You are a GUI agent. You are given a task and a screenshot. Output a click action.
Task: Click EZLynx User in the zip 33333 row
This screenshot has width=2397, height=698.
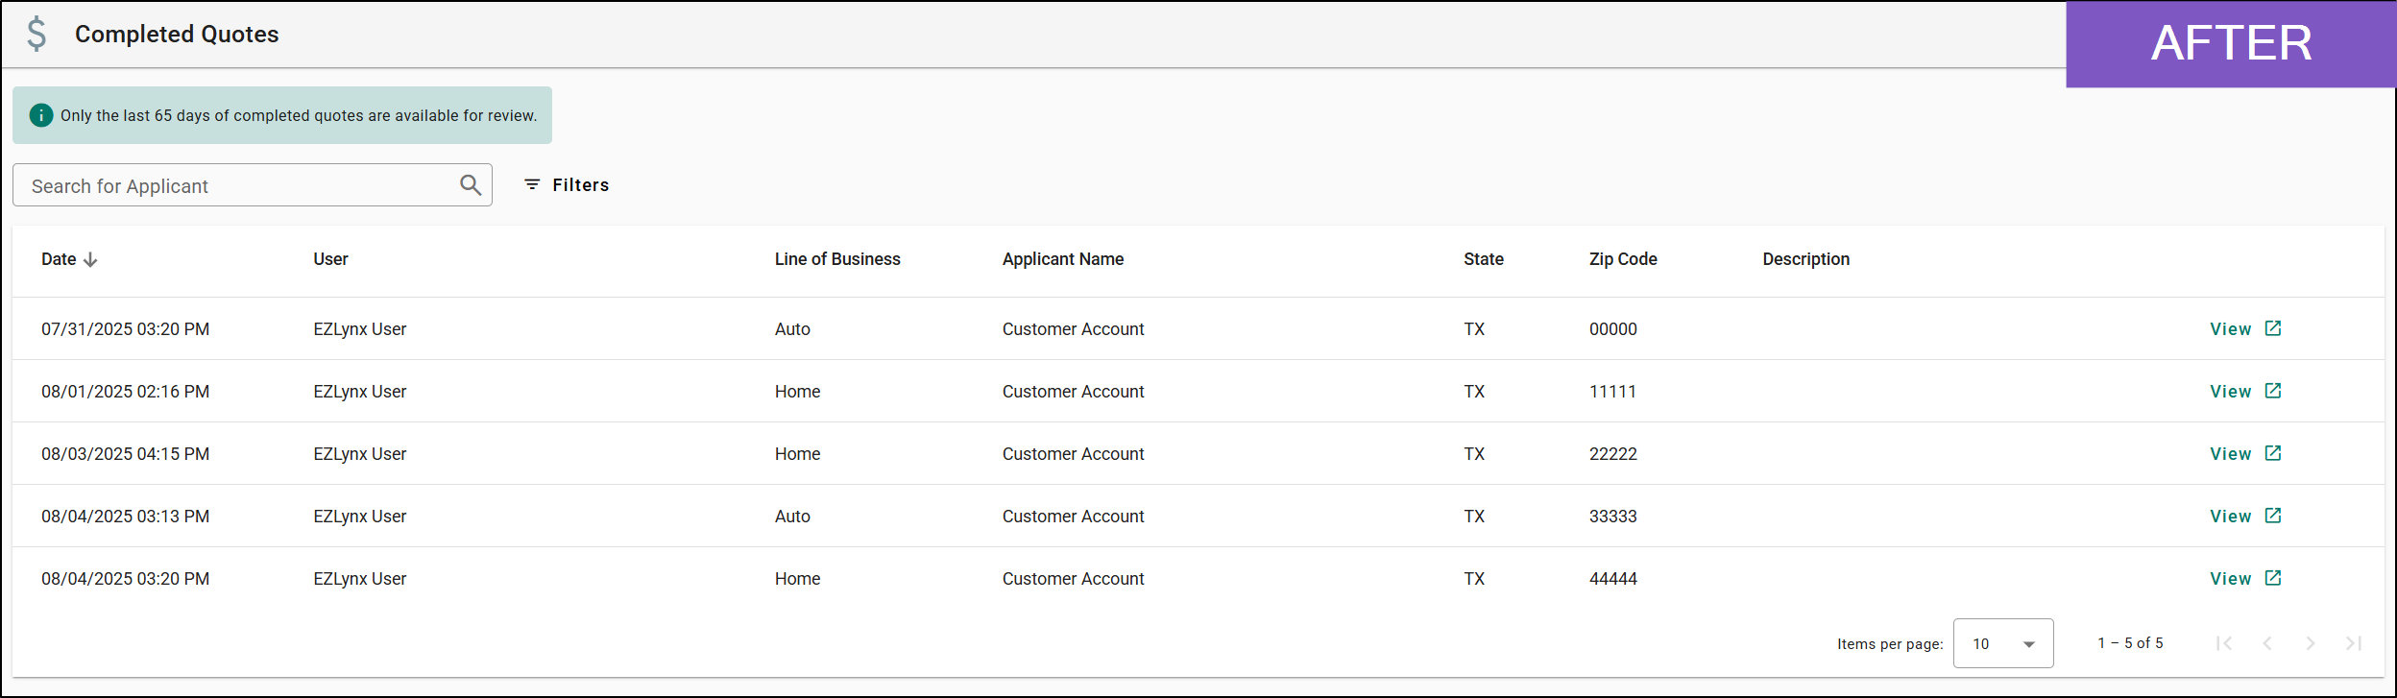pos(359,517)
